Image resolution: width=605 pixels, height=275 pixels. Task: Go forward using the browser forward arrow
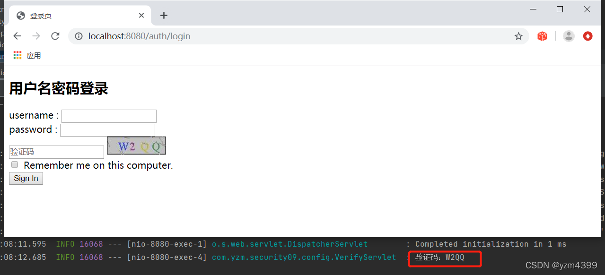coord(36,36)
